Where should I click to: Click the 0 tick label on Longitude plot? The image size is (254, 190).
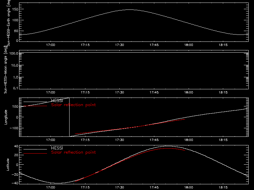17,117
